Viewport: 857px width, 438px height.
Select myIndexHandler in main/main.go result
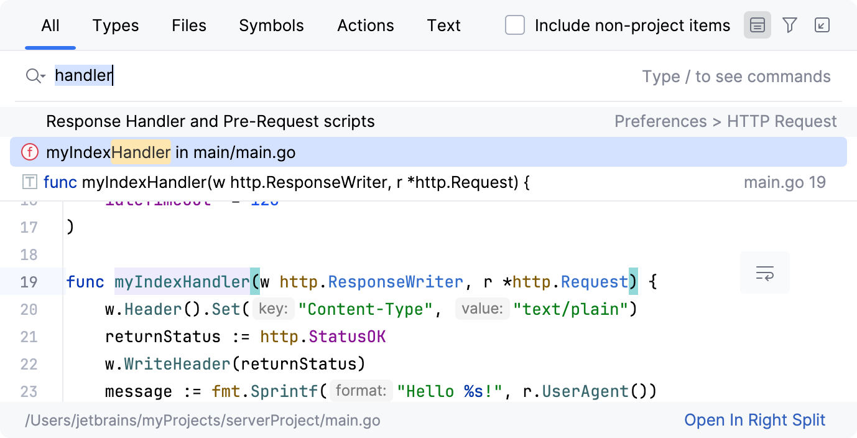click(x=170, y=152)
